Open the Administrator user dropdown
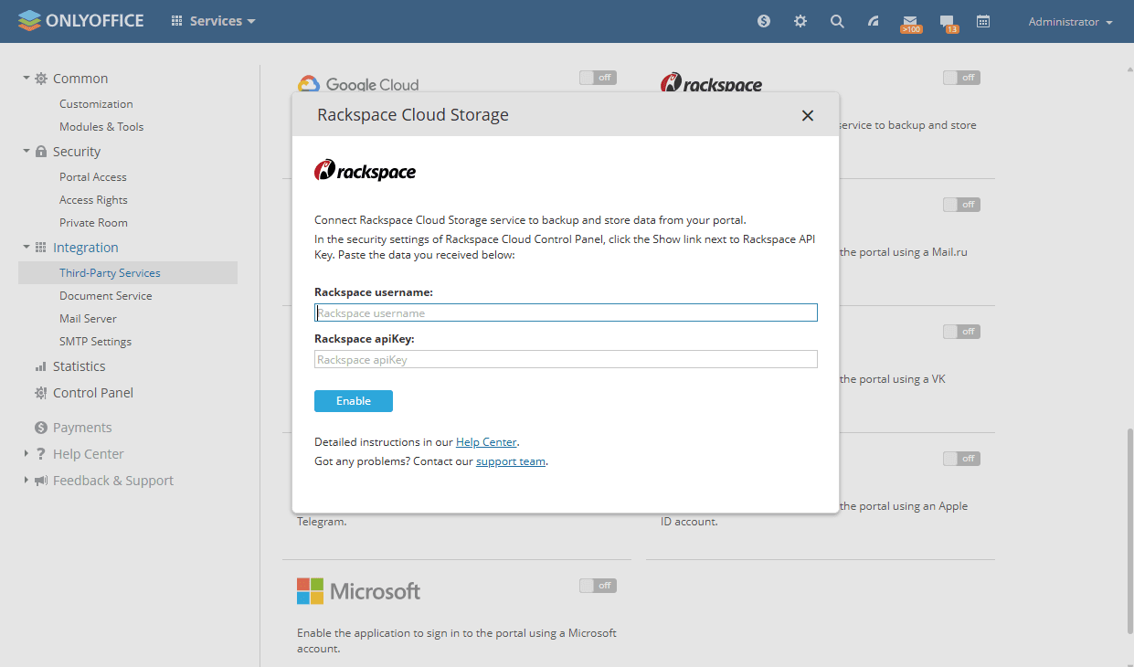 click(1070, 22)
